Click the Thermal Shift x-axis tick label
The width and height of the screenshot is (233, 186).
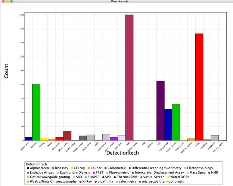[164, 147]
